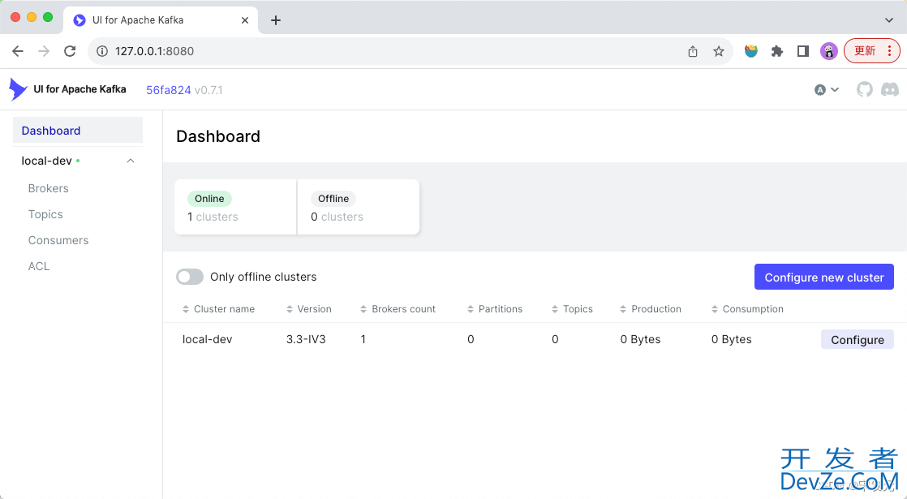Click the browser forward arrow

44,51
